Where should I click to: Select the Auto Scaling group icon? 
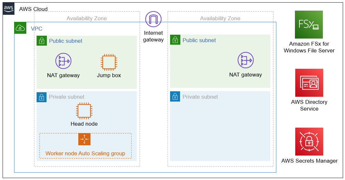tap(84, 139)
